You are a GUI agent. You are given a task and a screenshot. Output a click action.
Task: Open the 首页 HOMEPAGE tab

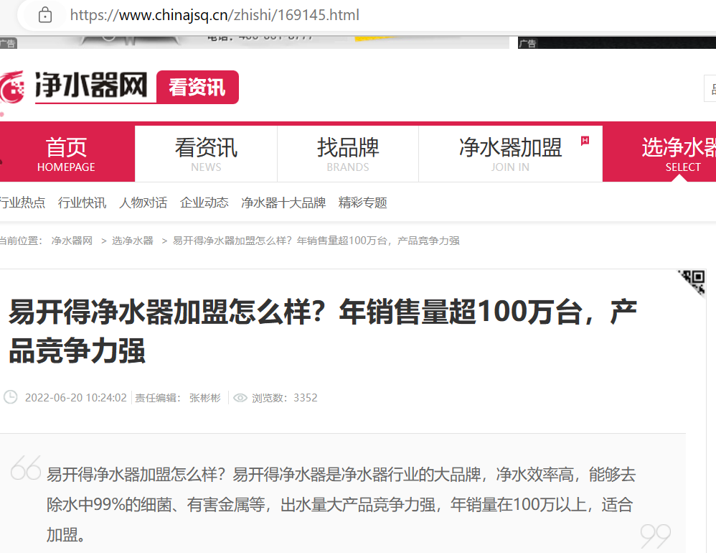click(x=67, y=154)
